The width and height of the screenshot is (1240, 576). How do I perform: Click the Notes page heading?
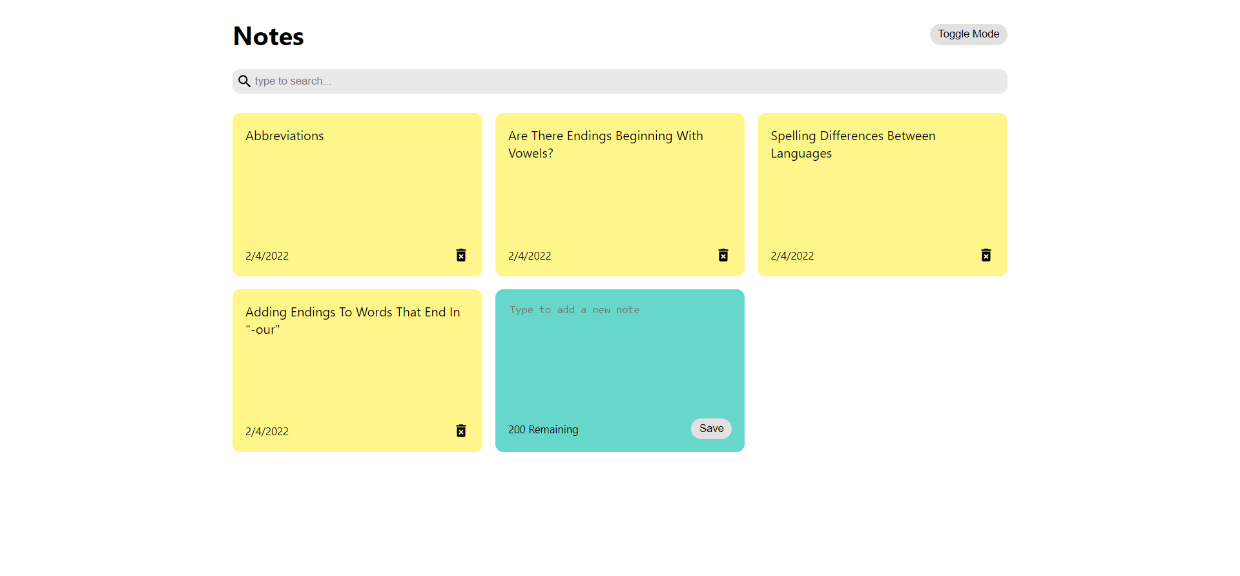coord(269,36)
